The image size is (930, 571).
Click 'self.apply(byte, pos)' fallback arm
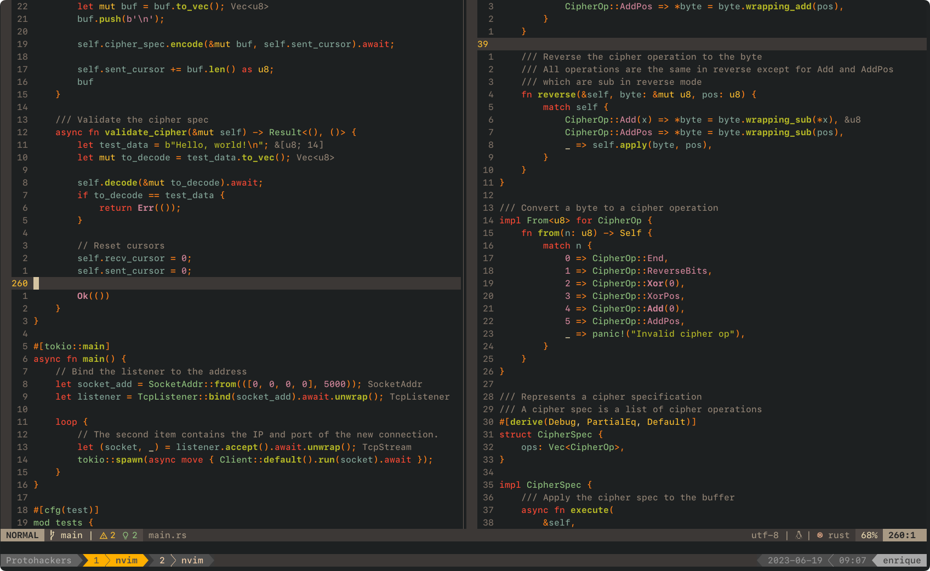point(650,145)
